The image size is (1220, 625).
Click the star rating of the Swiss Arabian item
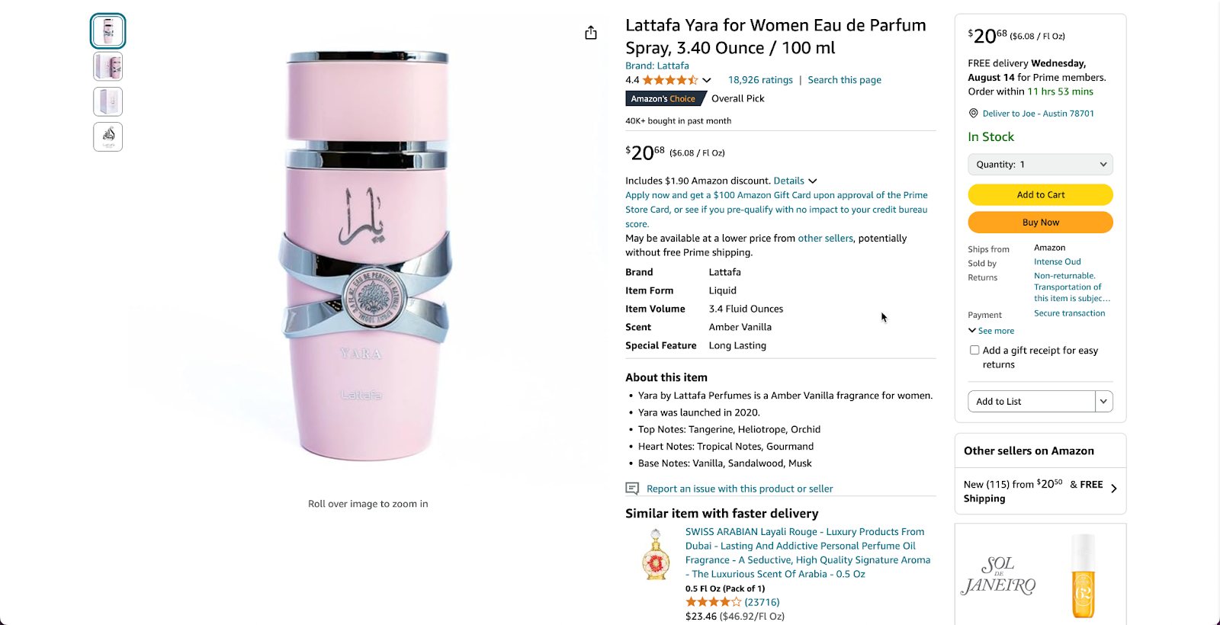[713, 601]
